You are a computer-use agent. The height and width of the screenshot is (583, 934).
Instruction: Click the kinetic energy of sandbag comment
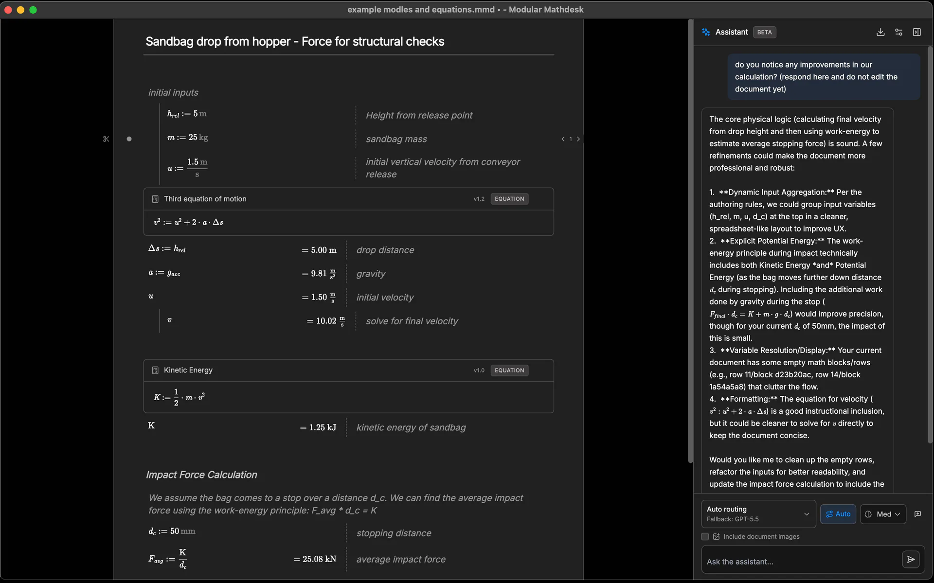tap(411, 427)
